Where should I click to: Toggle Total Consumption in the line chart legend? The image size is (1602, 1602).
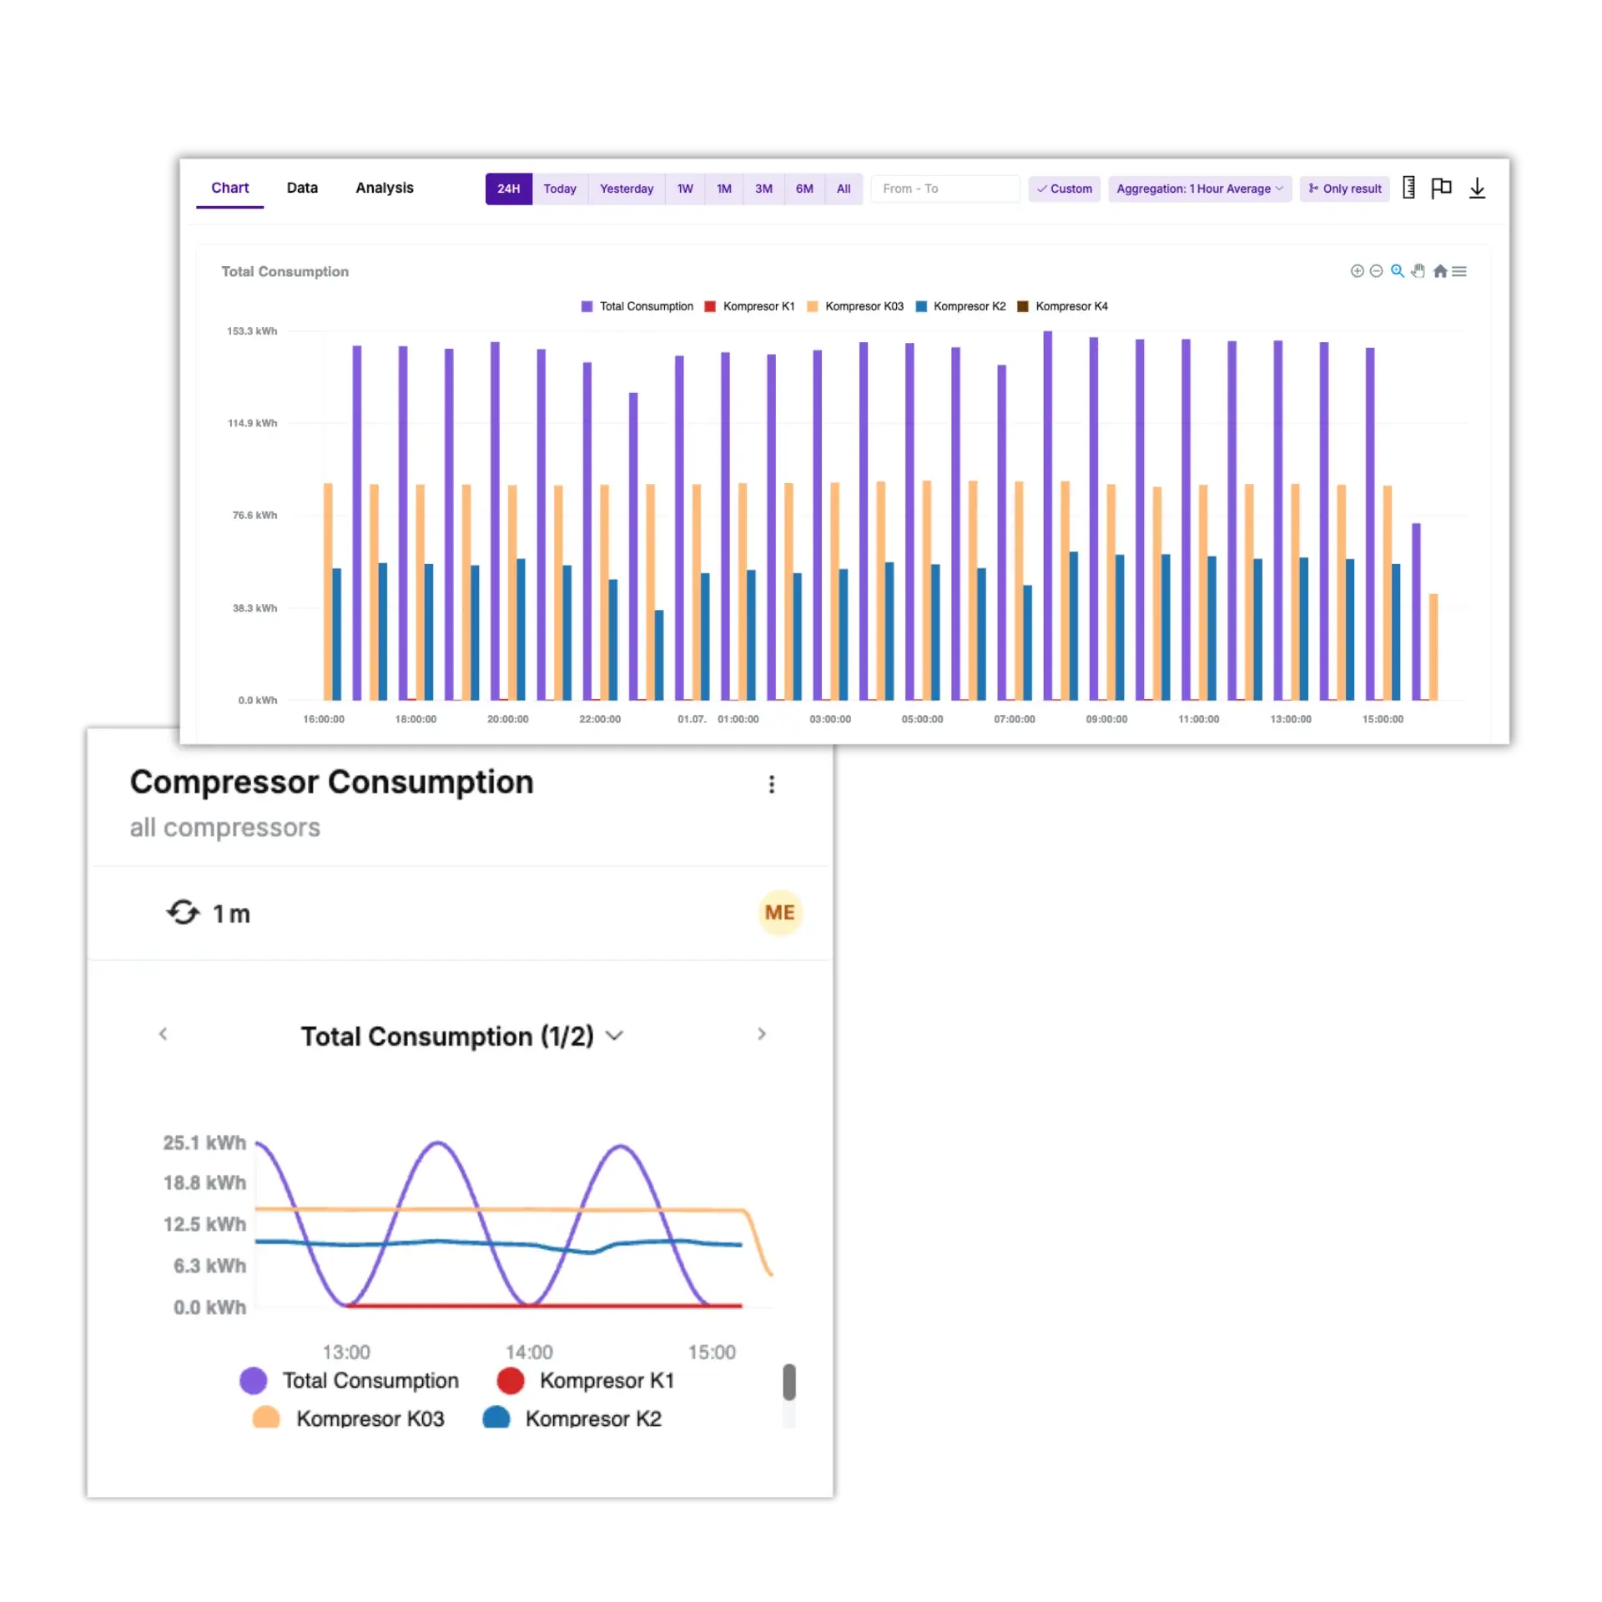pos(349,1380)
